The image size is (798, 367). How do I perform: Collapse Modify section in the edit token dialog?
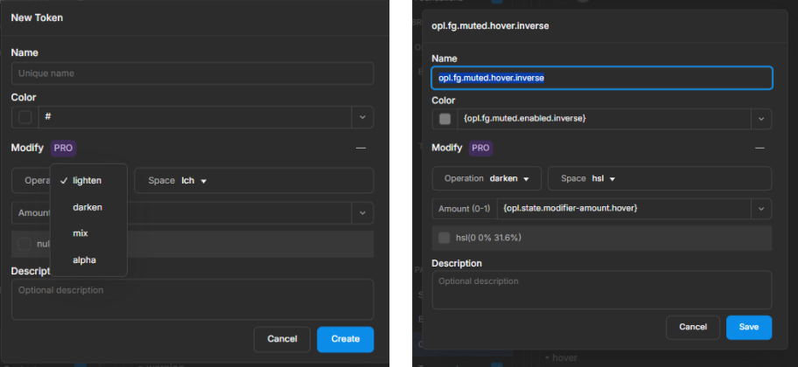(x=759, y=149)
